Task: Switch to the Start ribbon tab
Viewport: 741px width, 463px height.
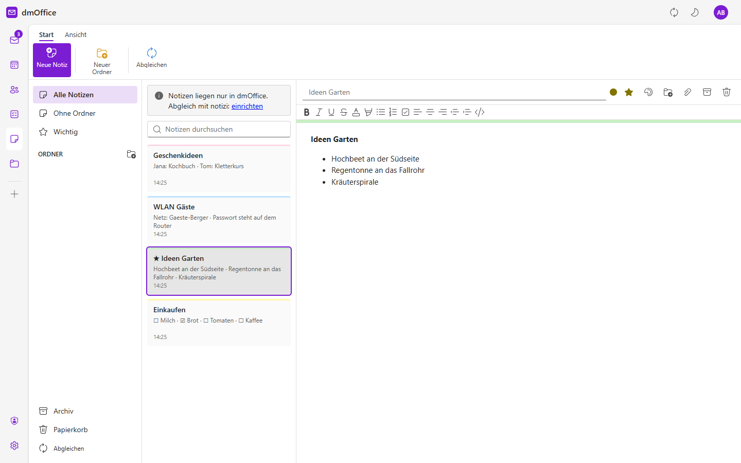Action: 46,35
